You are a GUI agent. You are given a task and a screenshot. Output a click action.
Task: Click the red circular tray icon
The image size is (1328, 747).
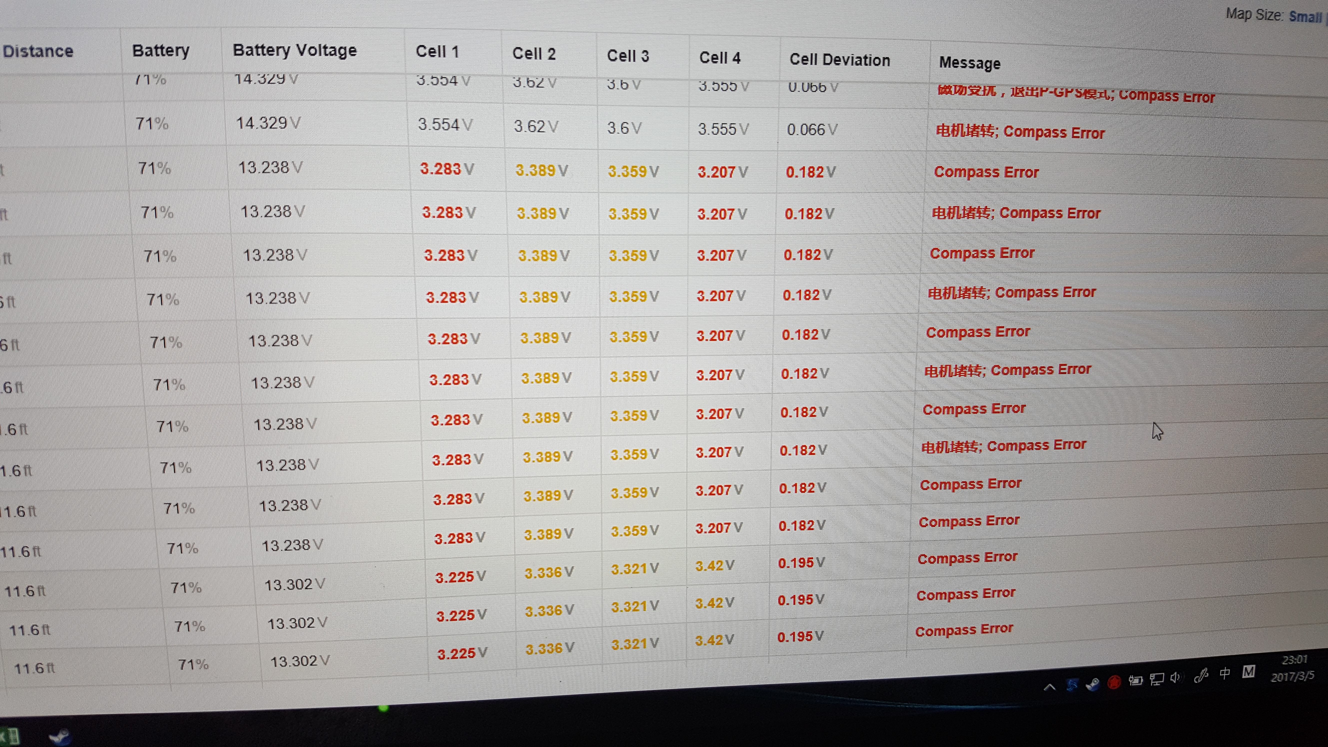pos(1114,682)
